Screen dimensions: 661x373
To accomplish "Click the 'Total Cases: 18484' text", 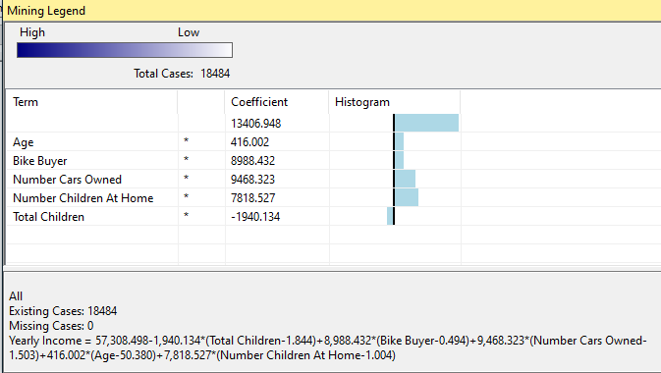I will 182,74.
